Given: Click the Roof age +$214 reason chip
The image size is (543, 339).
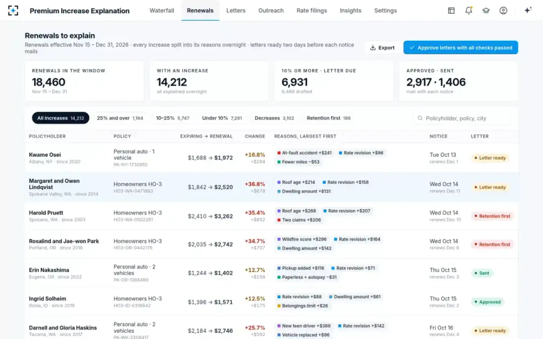Looking at the screenshot, I should (296, 182).
